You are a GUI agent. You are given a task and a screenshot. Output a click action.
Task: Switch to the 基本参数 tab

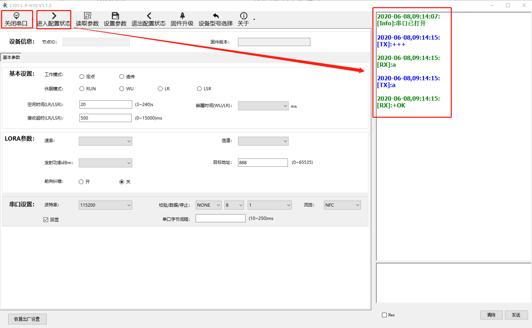click(11, 57)
